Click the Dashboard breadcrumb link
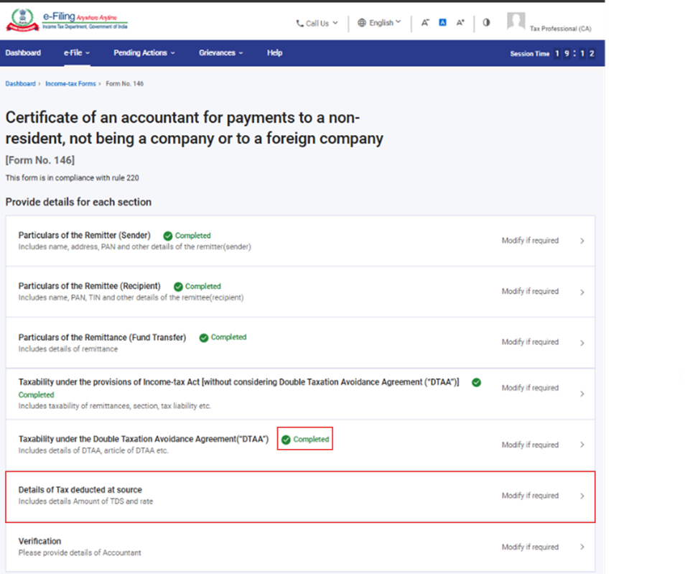This screenshot has height=574, width=685. [20, 84]
